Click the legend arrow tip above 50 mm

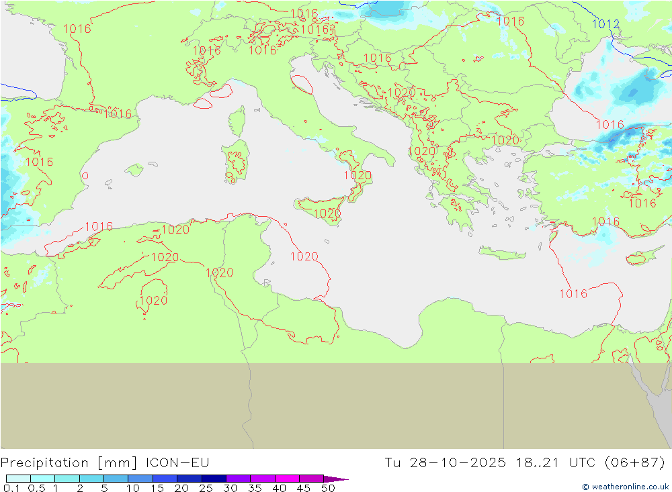(x=335, y=479)
